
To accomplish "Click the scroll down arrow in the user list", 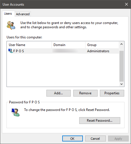I will tap(121, 84).
